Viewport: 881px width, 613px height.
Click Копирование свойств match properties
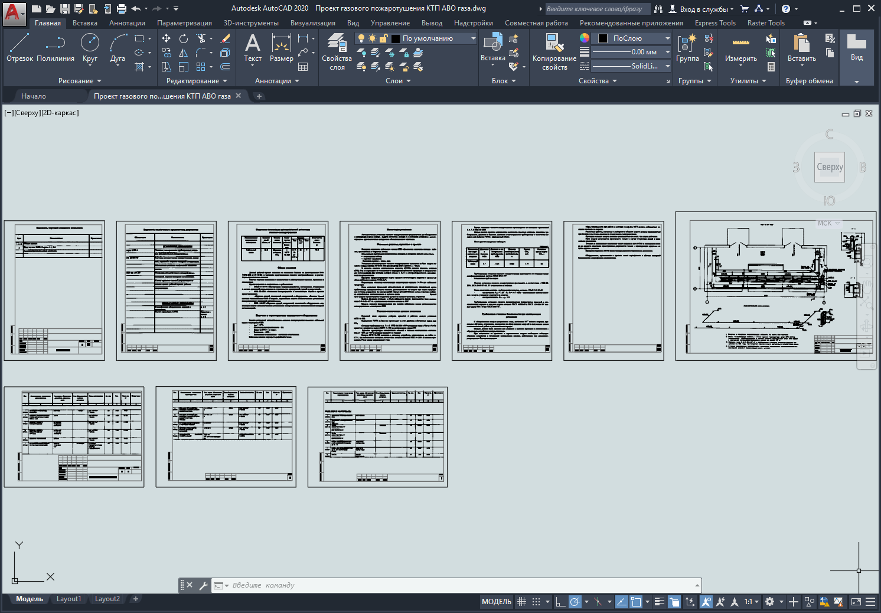554,51
